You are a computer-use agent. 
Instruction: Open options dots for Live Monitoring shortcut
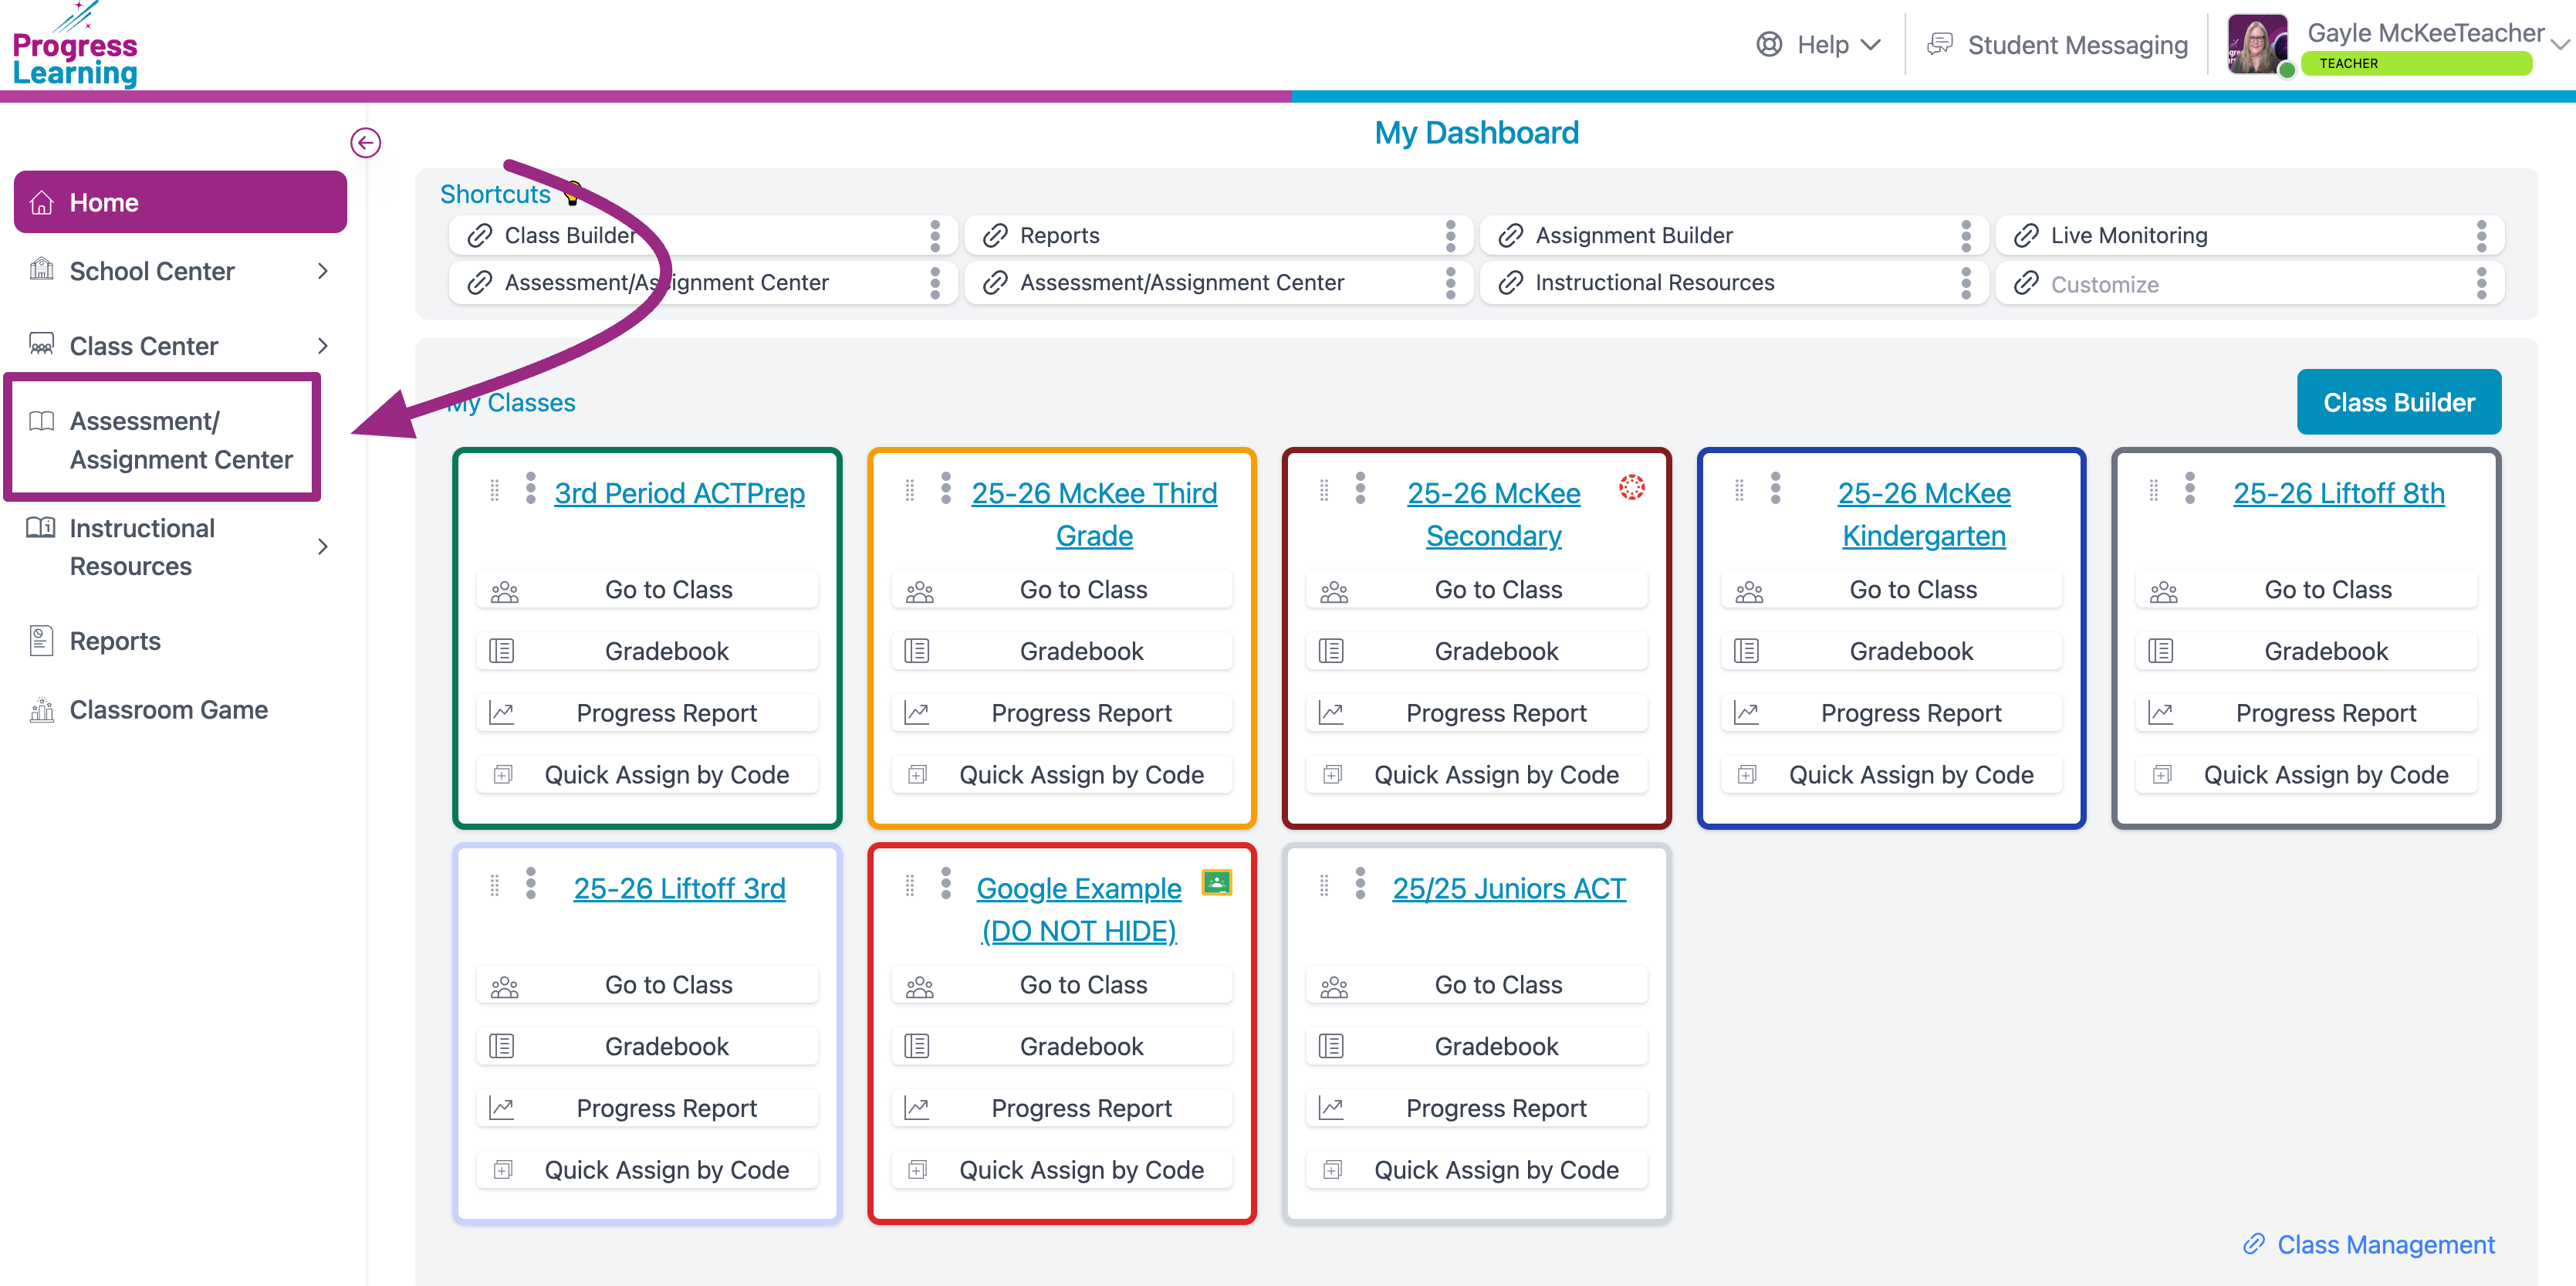(x=2481, y=236)
